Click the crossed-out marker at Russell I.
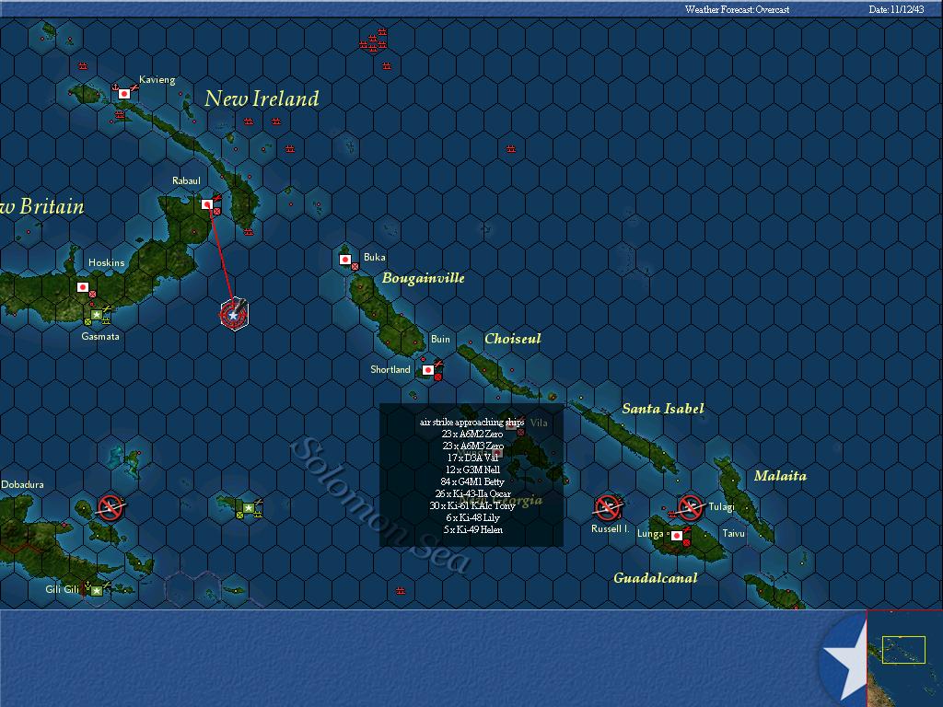 click(x=607, y=507)
